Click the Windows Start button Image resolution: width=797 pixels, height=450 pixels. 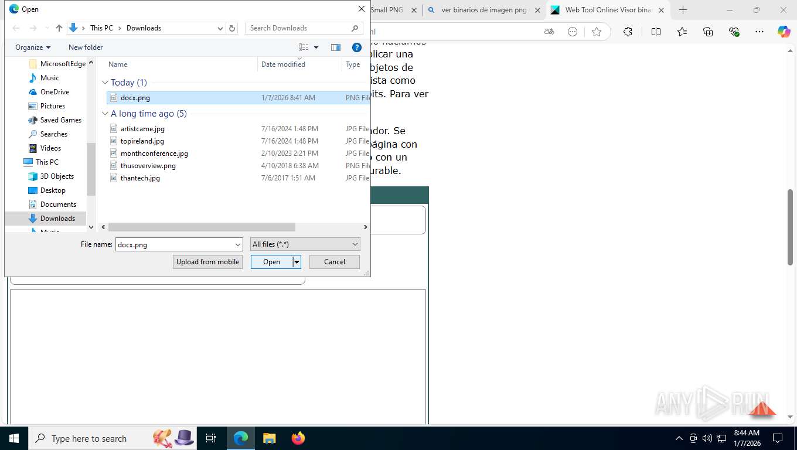pyautogui.click(x=14, y=438)
